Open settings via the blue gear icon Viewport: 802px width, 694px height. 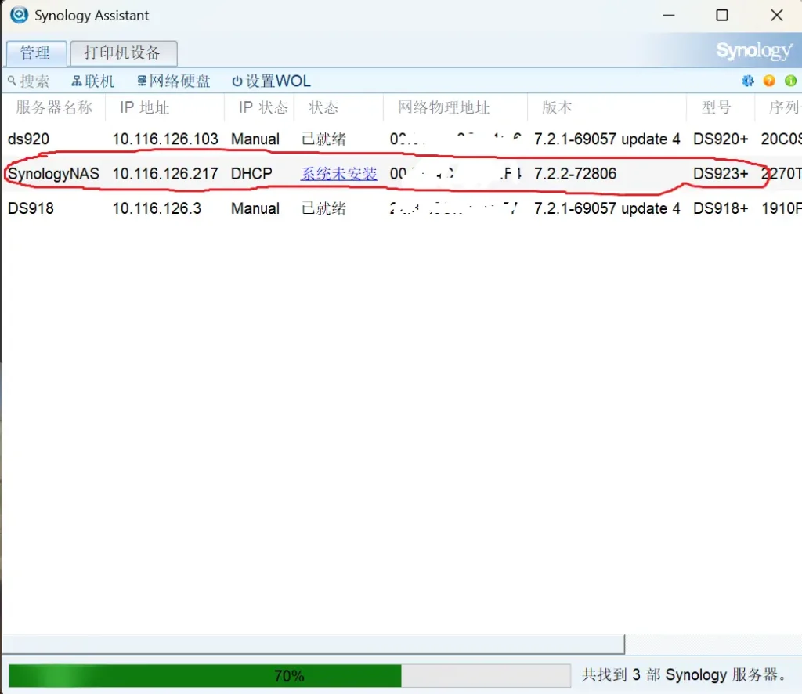(x=748, y=81)
